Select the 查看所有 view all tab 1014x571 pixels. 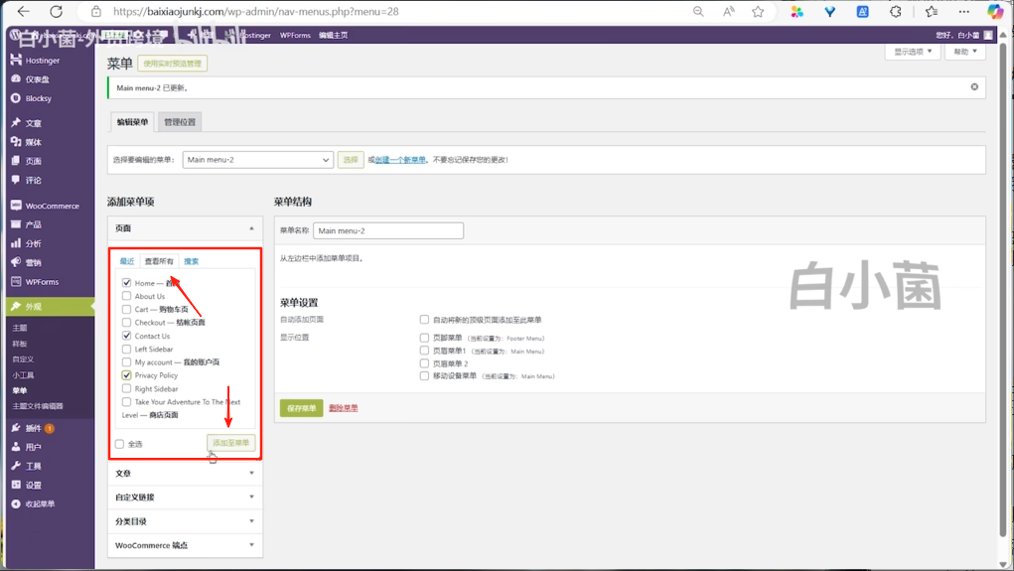pos(159,261)
